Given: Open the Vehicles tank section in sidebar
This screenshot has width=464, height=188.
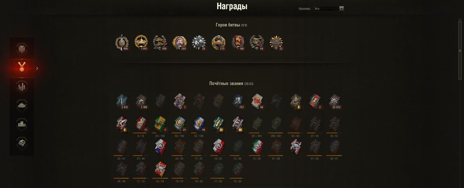Looking at the screenshot, I should point(22,106).
